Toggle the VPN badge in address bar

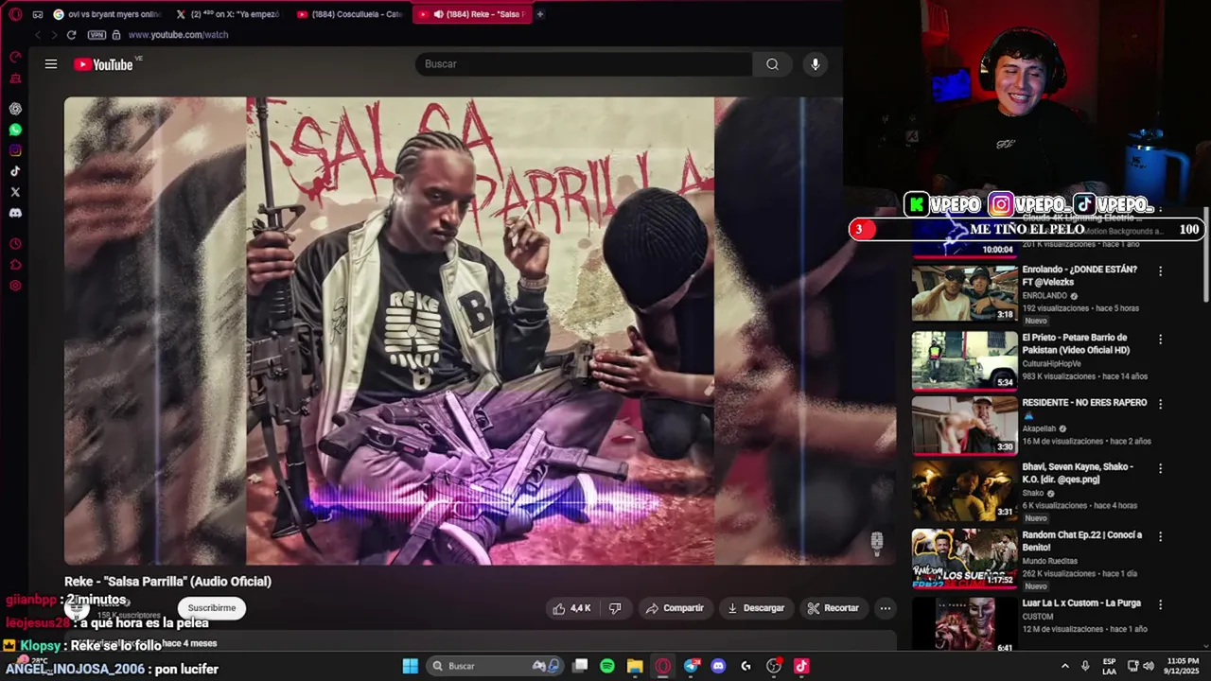coord(97,35)
